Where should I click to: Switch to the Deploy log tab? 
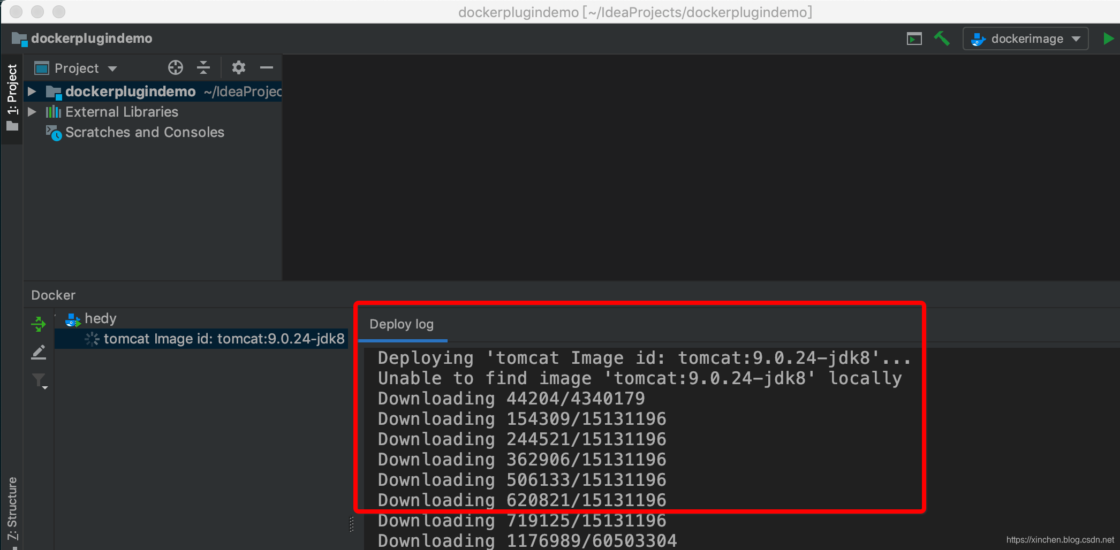402,324
